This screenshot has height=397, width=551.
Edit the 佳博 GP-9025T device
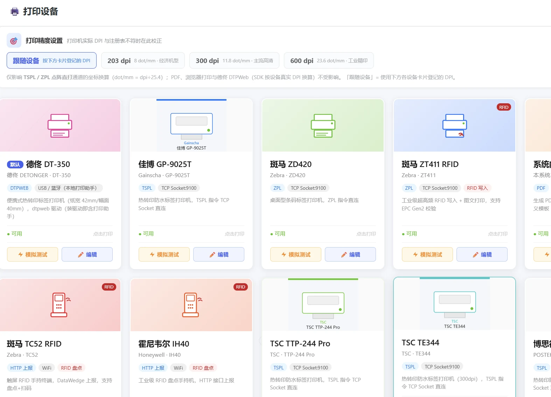[x=219, y=255]
